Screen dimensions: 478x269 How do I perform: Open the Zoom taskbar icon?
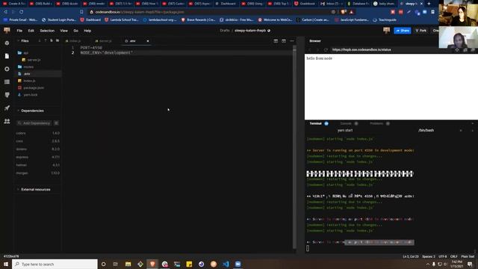pyautogui.click(x=238, y=264)
